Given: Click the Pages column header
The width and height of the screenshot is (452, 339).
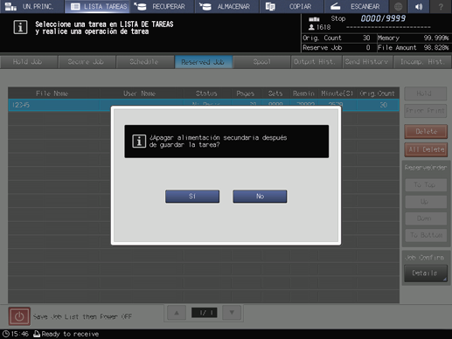Looking at the screenshot, I should coord(246,93).
